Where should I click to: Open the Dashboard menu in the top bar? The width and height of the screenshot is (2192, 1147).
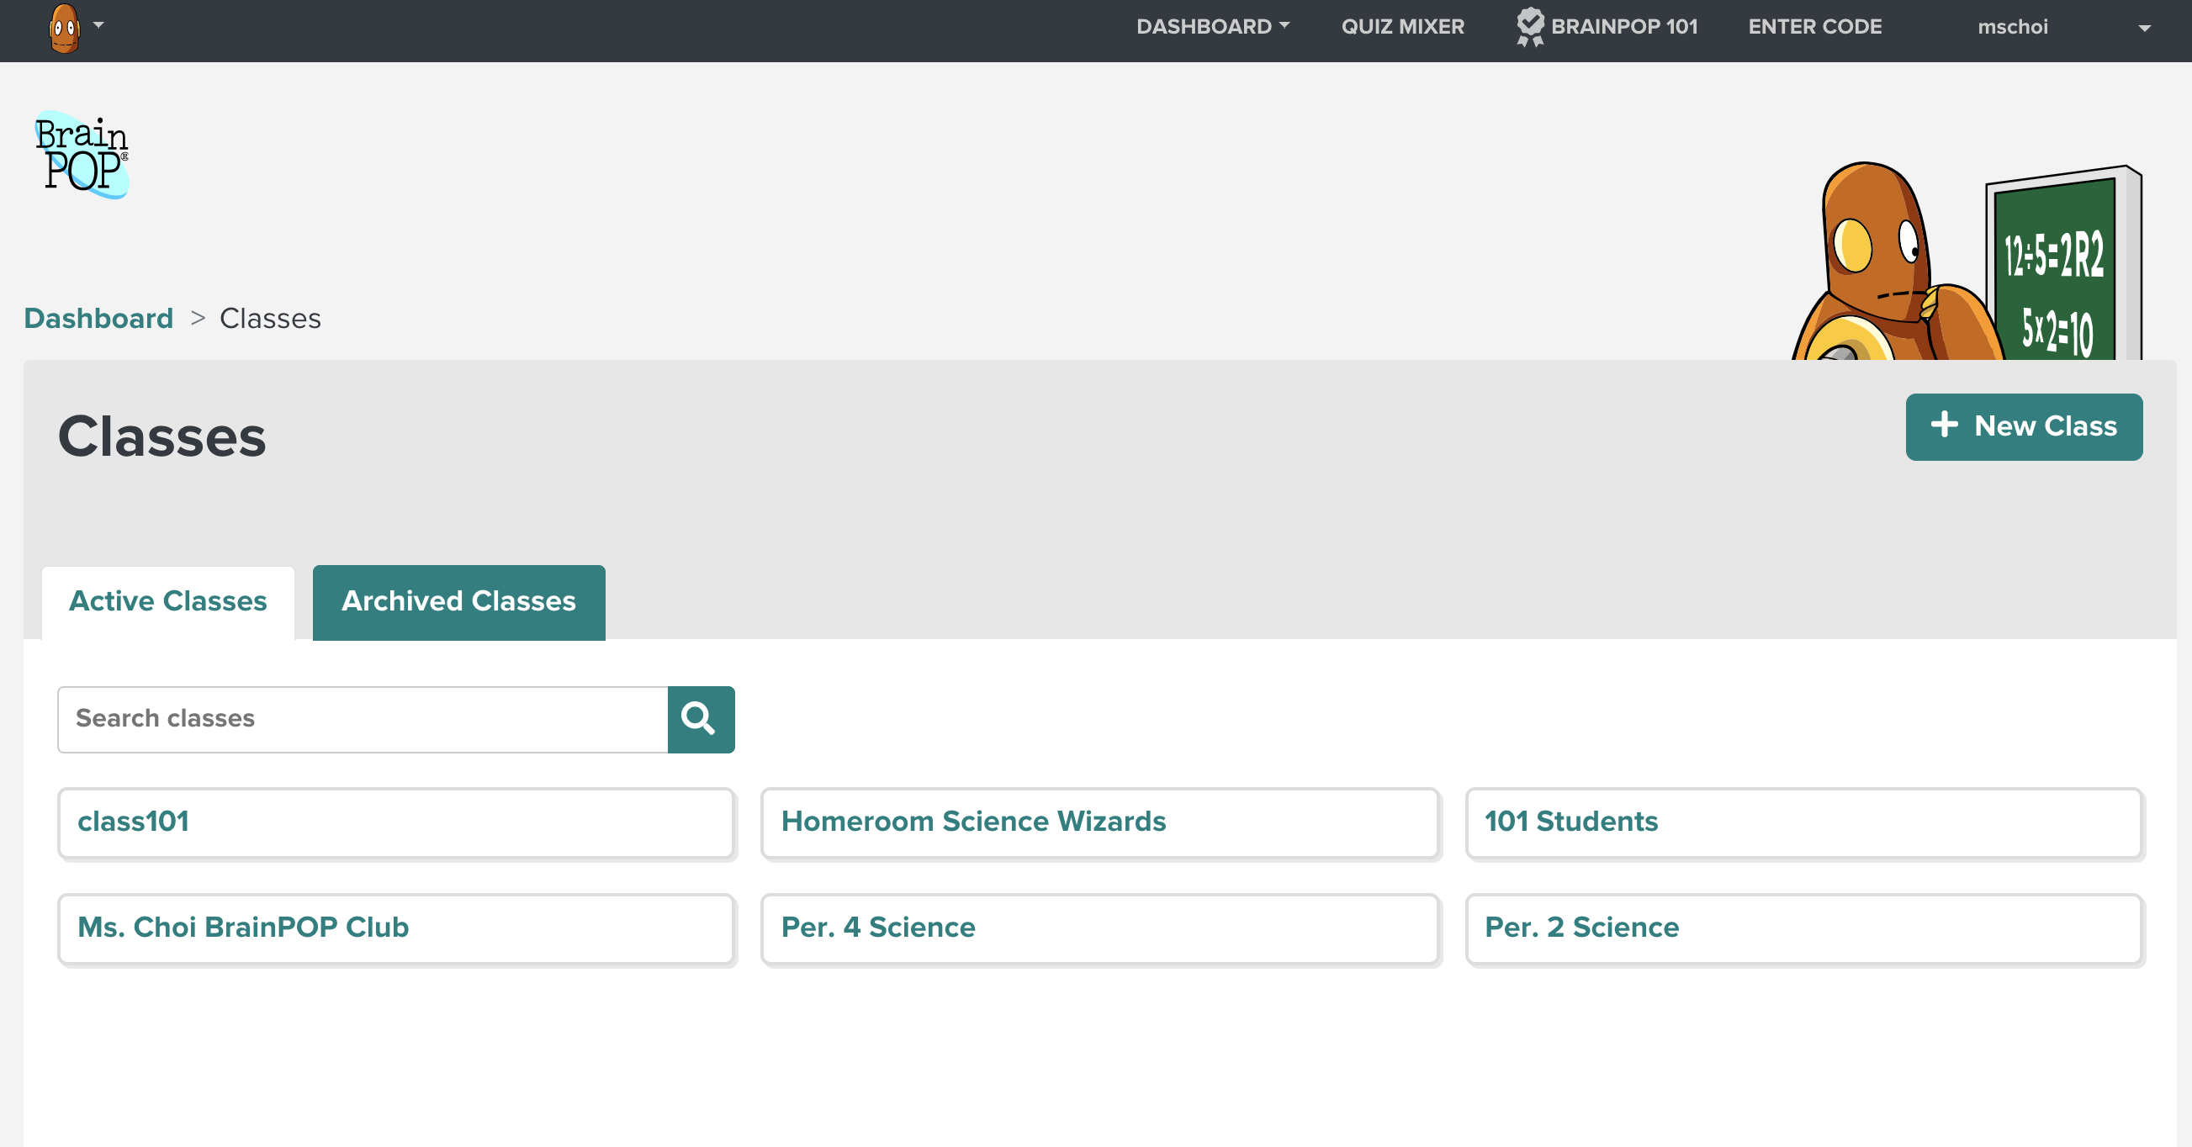pyautogui.click(x=1213, y=26)
